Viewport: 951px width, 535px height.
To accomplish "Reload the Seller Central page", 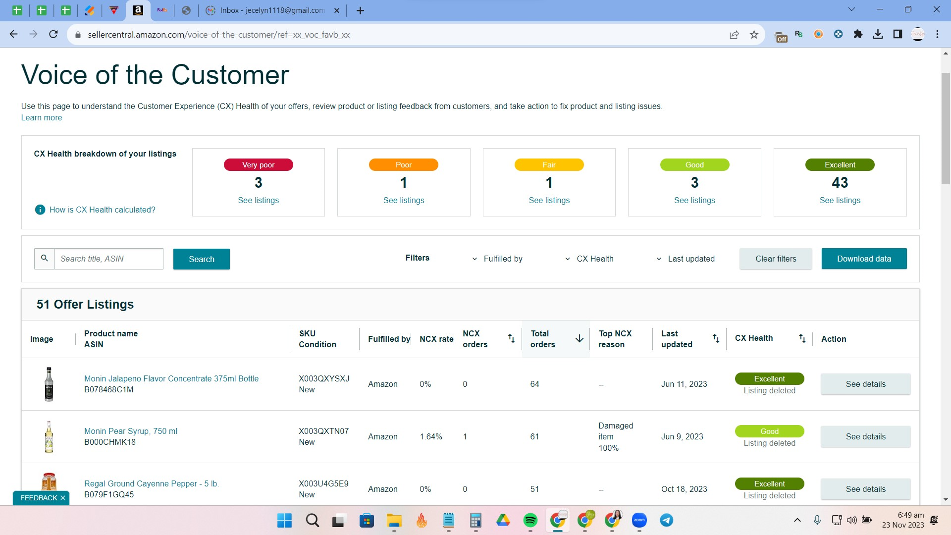I will pos(53,34).
